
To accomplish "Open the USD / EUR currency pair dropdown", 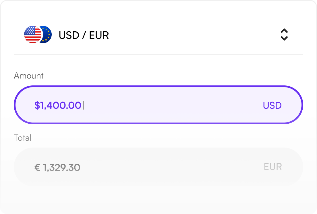I will pos(158,35).
